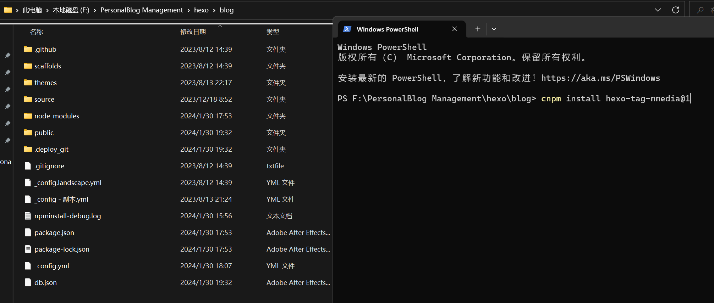Select the .deploy_git folder name

[51, 149]
